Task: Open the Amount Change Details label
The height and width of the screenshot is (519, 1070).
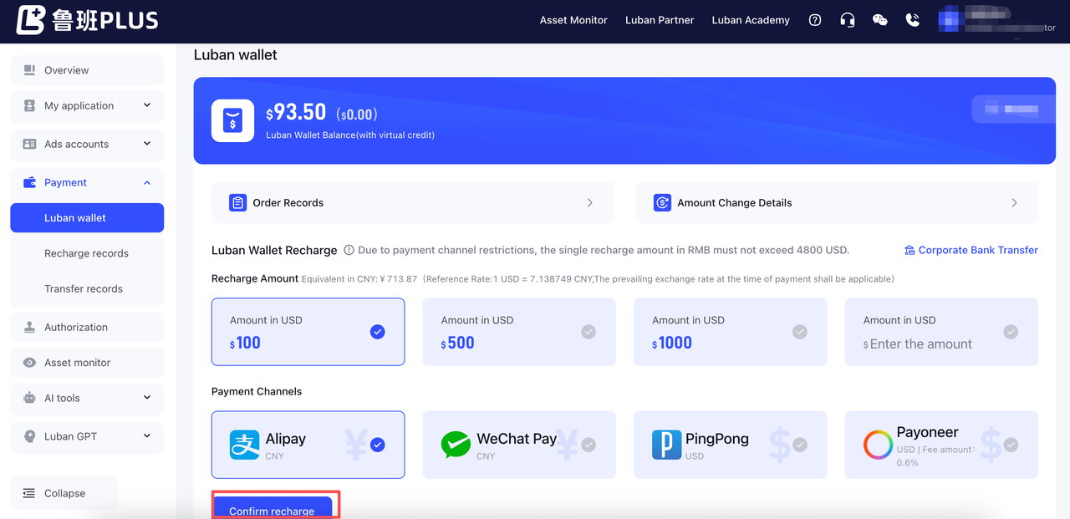Action: pyautogui.click(x=735, y=202)
